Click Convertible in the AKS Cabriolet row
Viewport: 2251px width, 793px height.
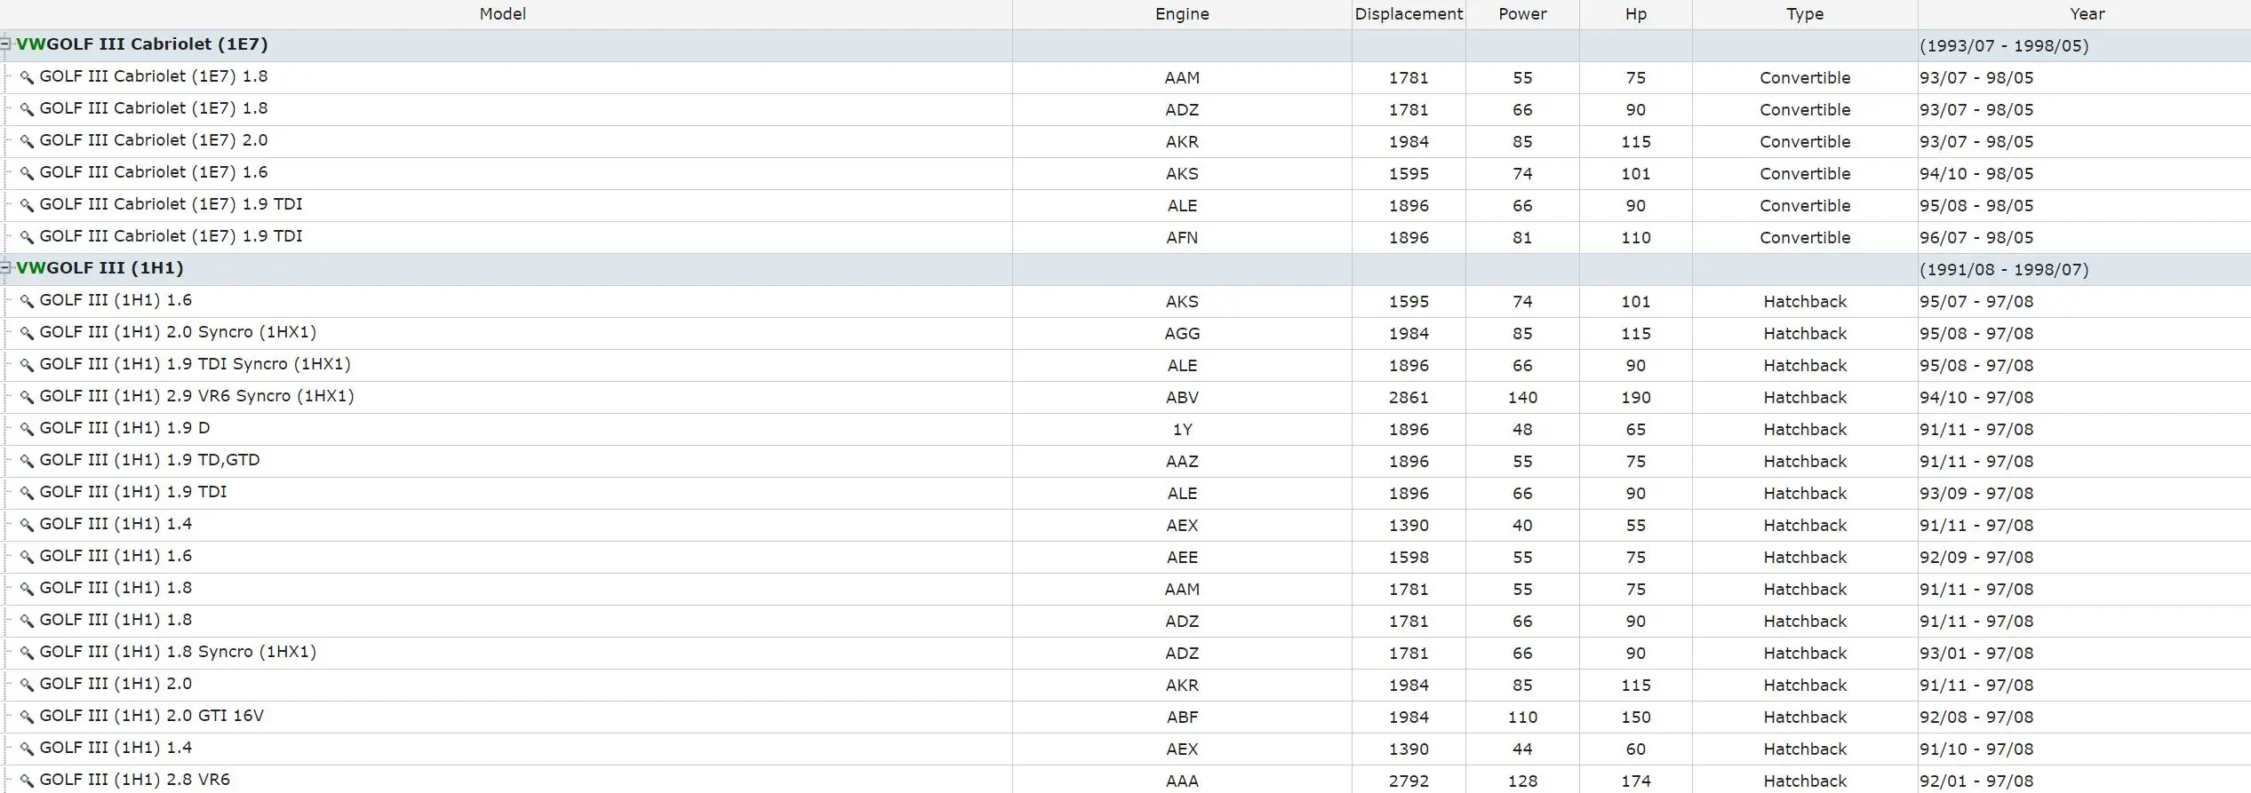(1805, 174)
